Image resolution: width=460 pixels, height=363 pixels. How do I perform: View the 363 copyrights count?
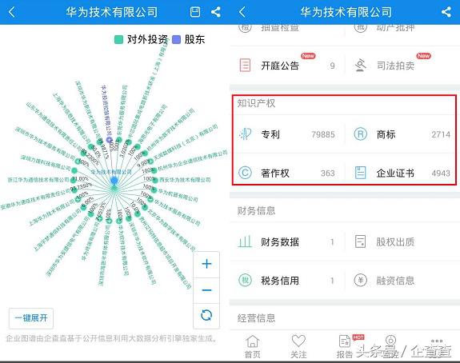coord(328,174)
